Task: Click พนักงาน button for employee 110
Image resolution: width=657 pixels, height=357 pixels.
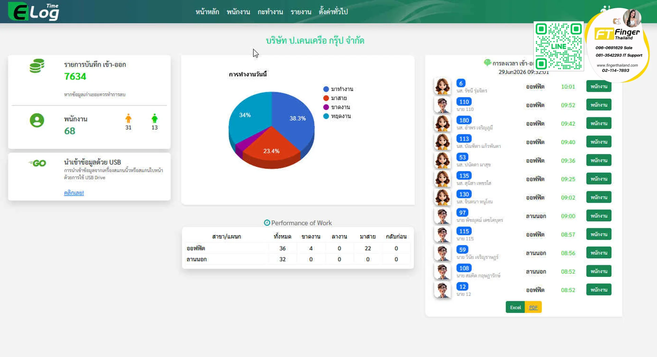Action: pyautogui.click(x=599, y=105)
